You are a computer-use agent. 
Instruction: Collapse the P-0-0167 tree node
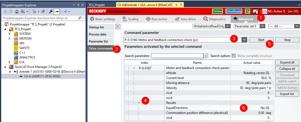pyautogui.click(x=134, y=68)
